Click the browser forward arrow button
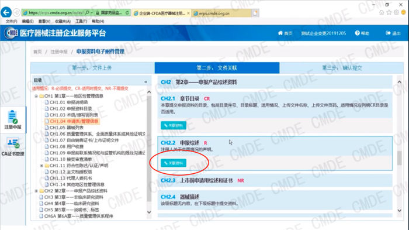409x230 pixels. pos(16,12)
